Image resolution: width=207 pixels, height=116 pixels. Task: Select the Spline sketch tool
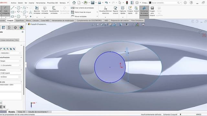25,8
